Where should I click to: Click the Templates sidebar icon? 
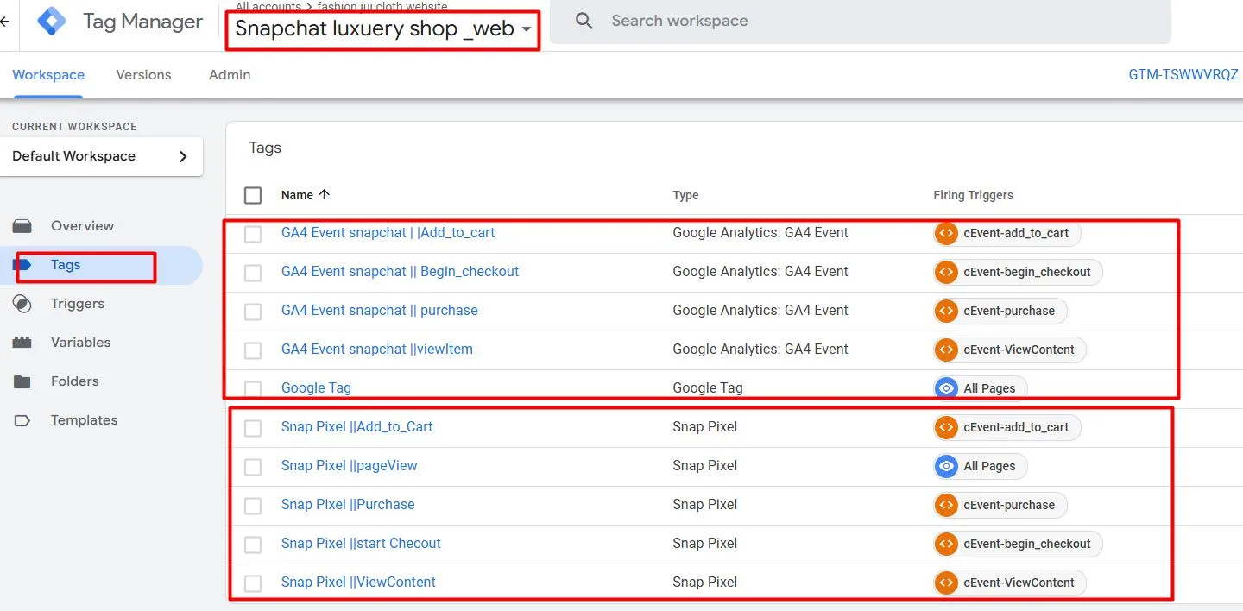(22, 420)
